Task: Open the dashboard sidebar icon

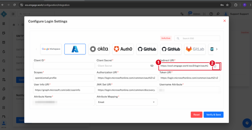Action: [x=4, y=24]
